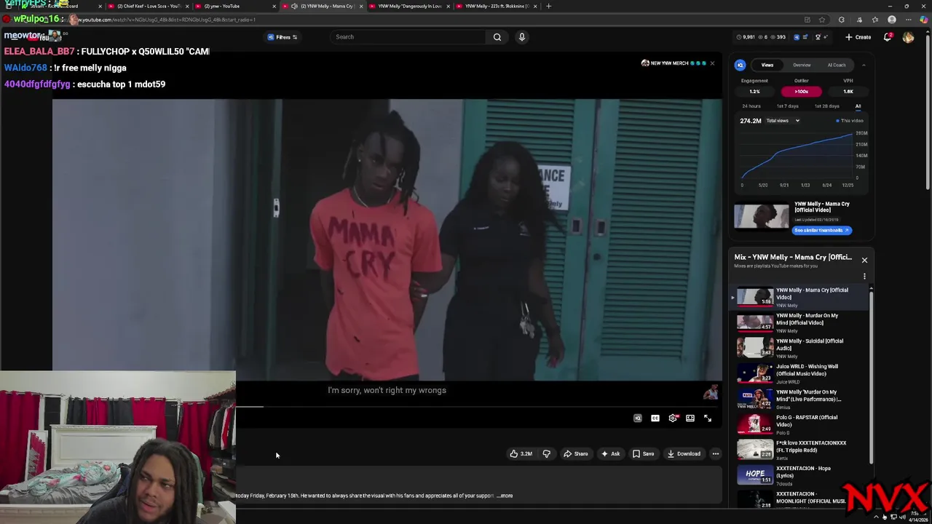Collapse the vidIQ stats panel chevron
Screen dimensions: 932x524
pyautogui.click(x=864, y=65)
